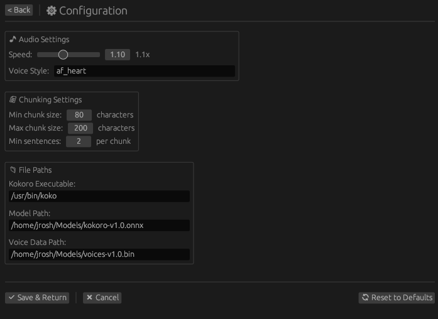
Task: Click the Voice Data Path field
Action: 99,254
